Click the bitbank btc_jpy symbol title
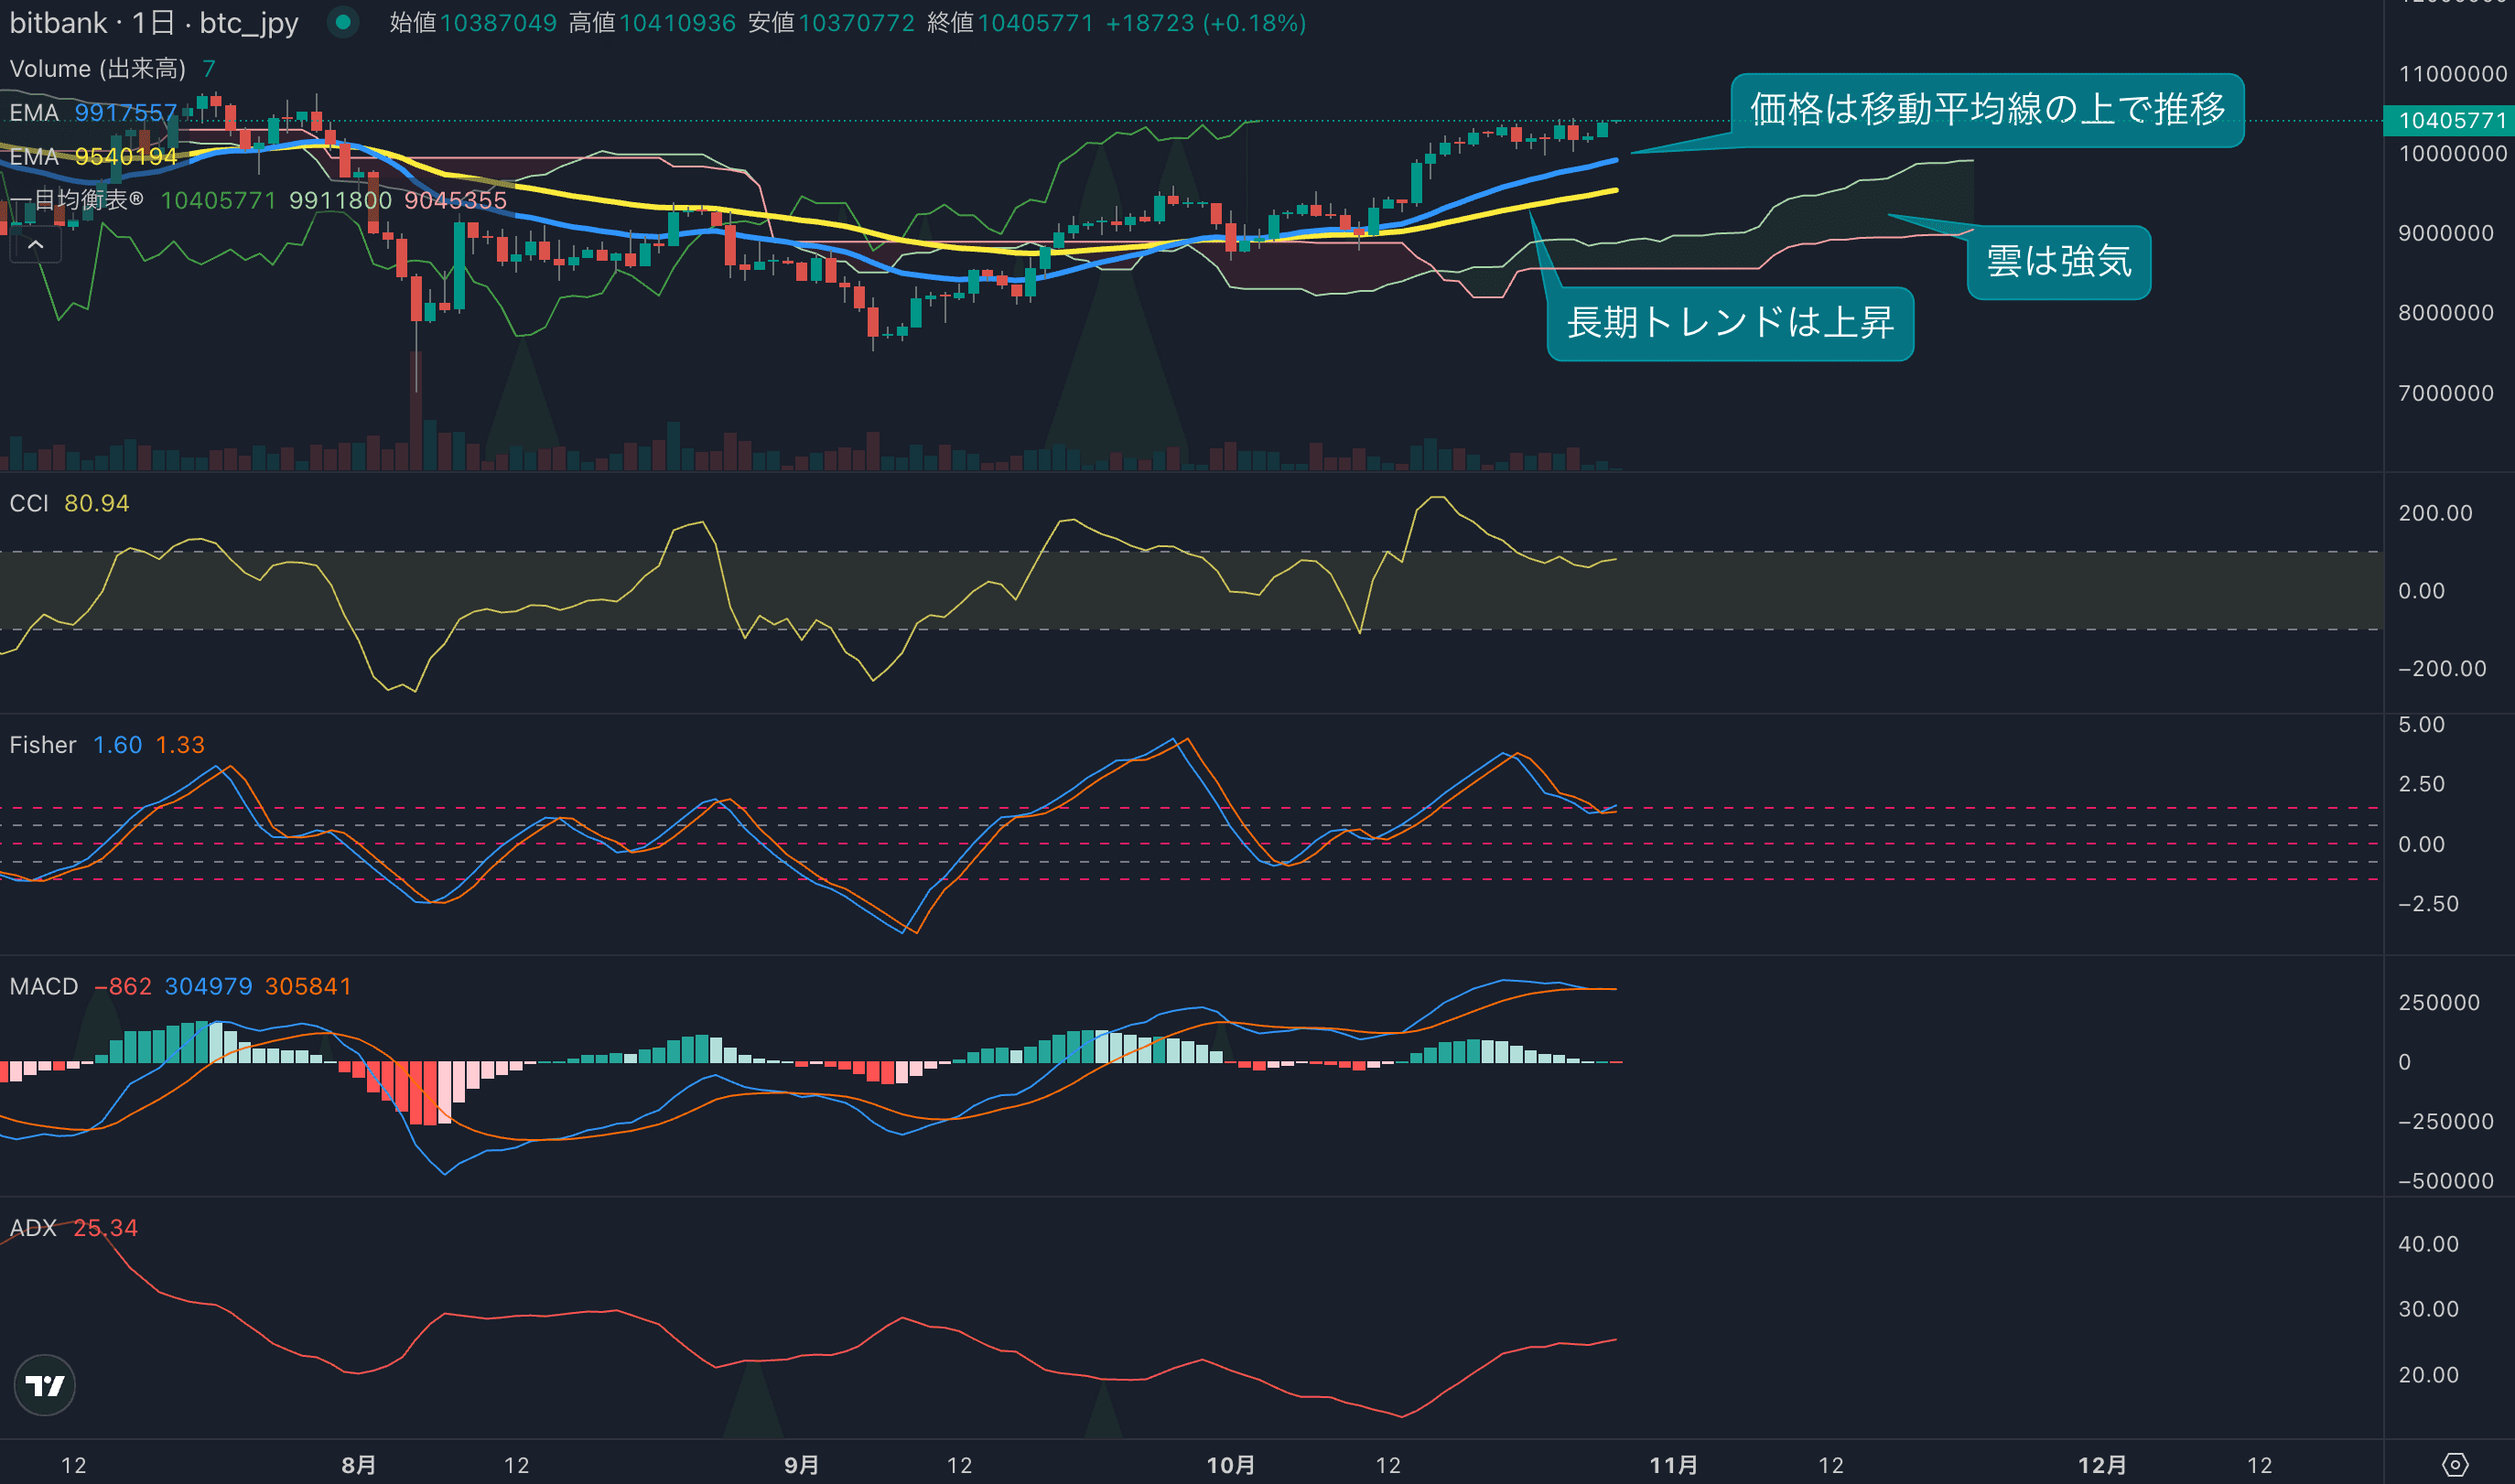The image size is (2515, 1484). (154, 22)
